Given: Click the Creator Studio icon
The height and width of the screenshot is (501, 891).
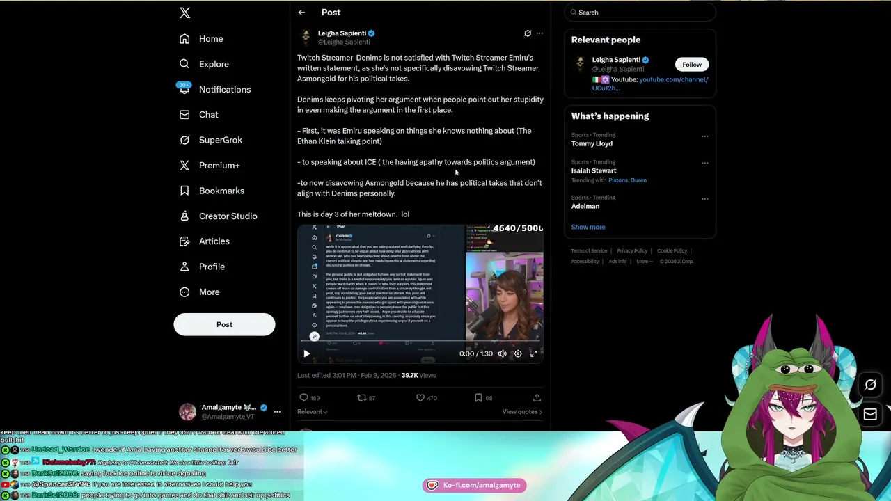Looking at the screenshot, I should [x=184, y=216].
